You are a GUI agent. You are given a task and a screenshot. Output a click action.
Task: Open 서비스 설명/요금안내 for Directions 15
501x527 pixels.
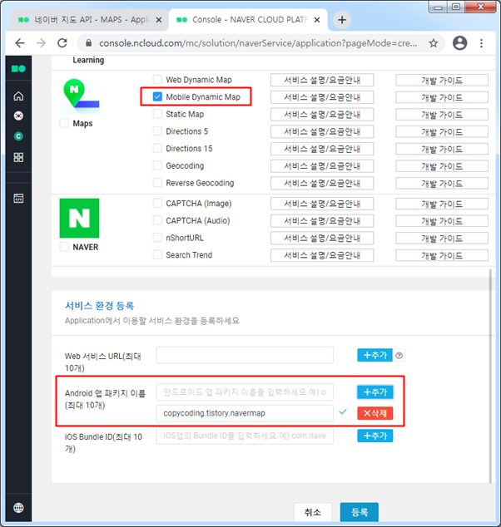point(322,149)
